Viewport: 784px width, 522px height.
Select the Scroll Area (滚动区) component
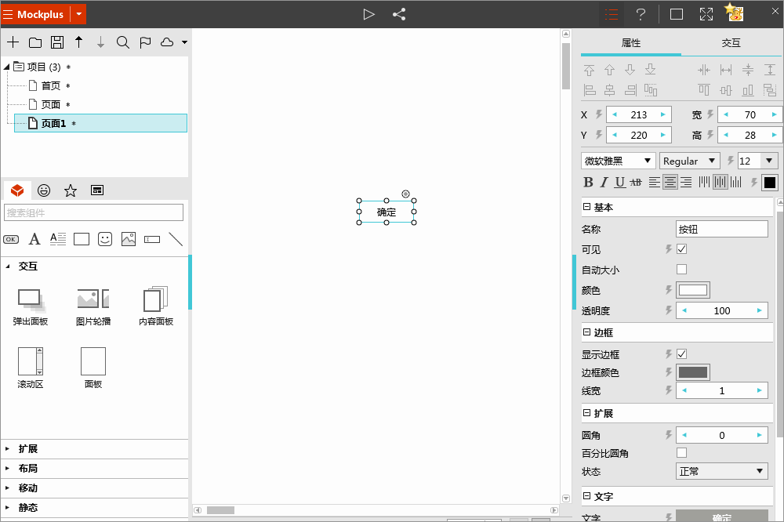point(31,368)
